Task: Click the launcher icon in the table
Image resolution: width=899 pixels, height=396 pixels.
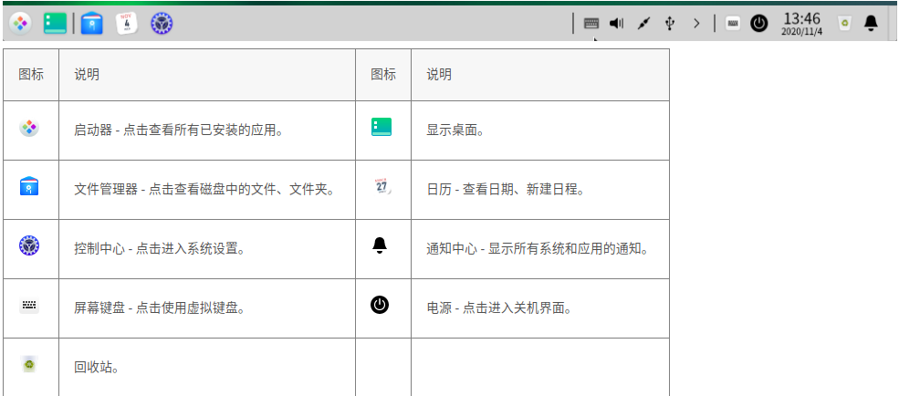Action: [x=29, y=129]
